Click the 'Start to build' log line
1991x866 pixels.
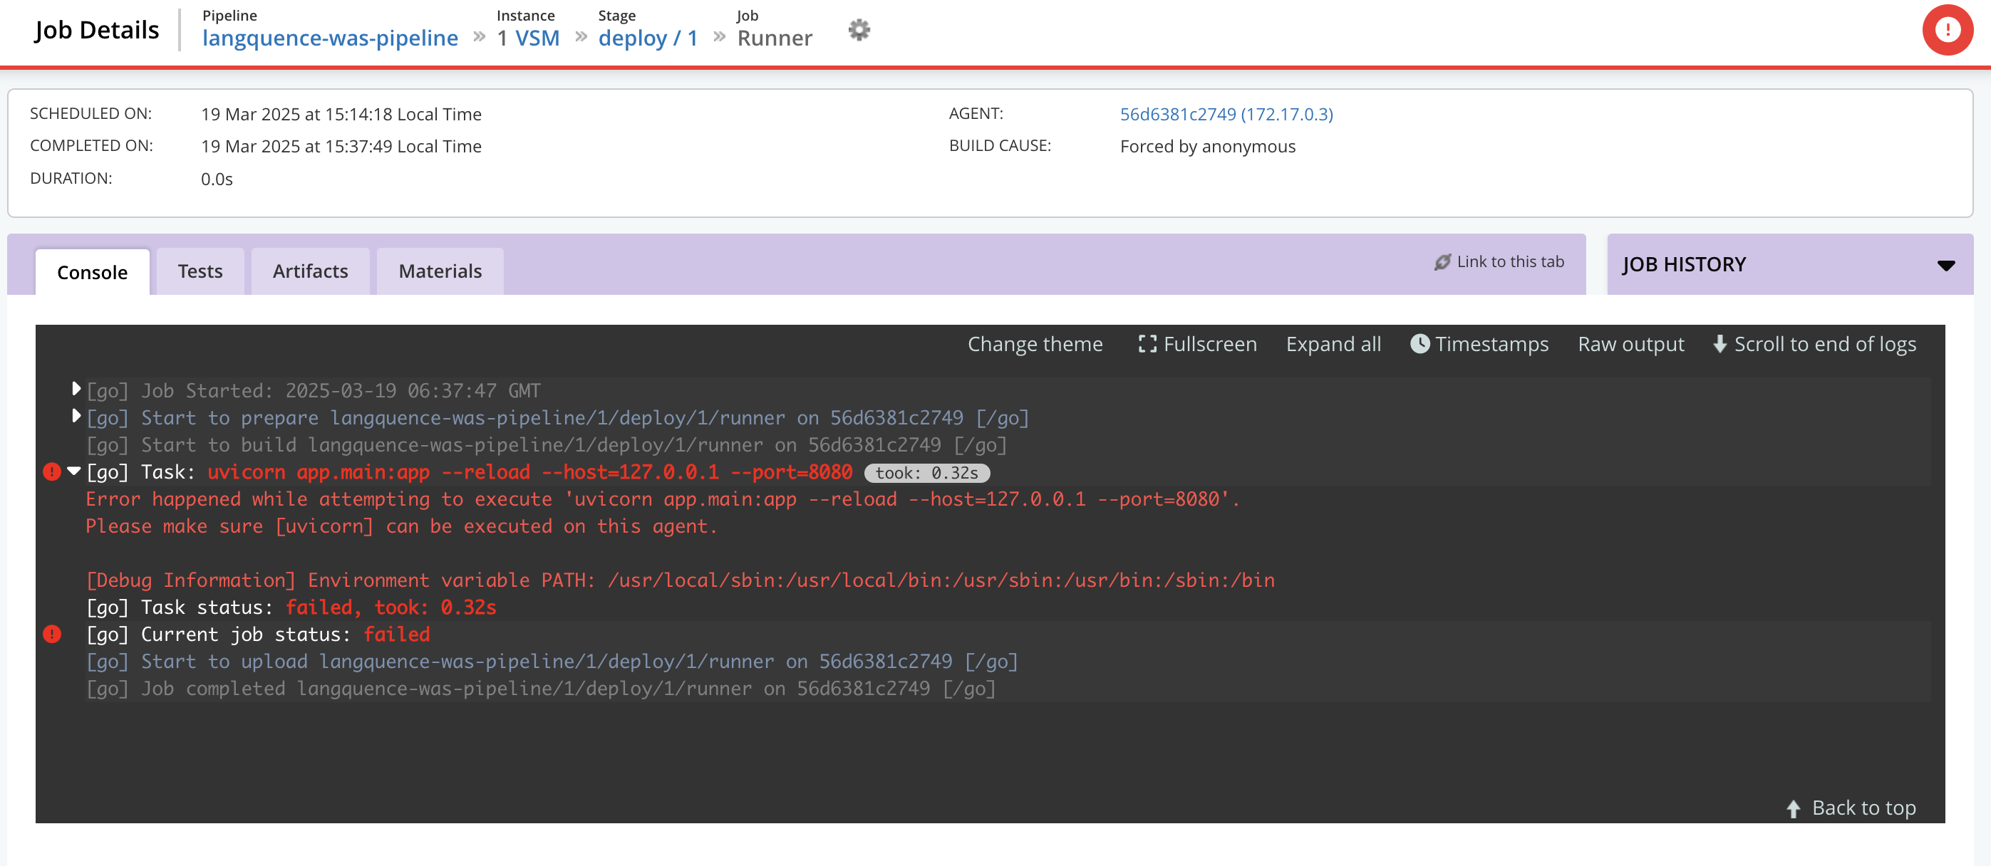pos(546,445)
